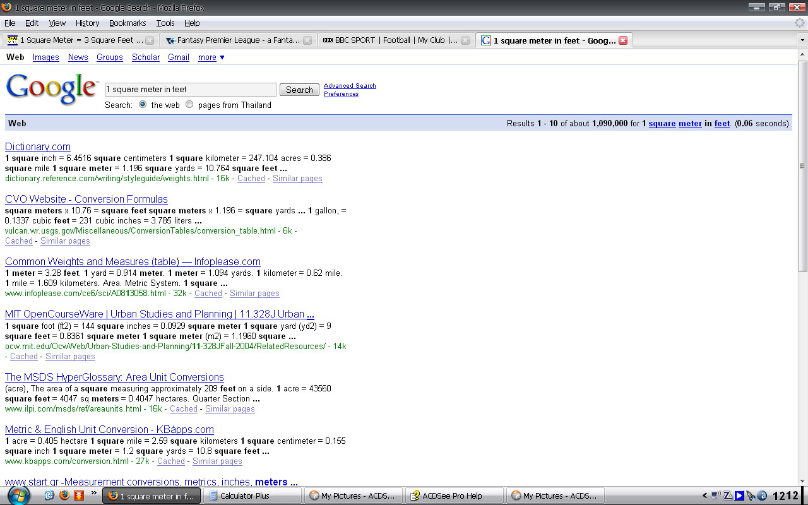This screenshot has height=505, width=808.
Task: Click the Firefox activity throbber icon
Action: pos(800,23)
